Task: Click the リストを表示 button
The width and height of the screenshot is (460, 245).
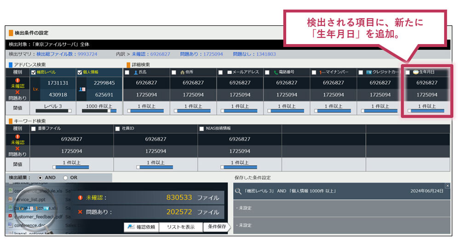Action: coord(181,227)
